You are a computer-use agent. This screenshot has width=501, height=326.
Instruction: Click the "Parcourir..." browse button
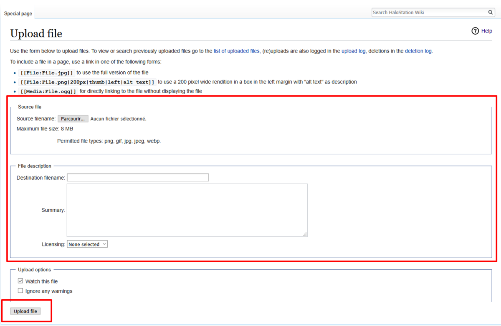[73, 118]
